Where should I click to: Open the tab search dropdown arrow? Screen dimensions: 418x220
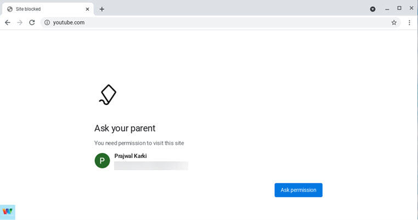(x=372, y=9)
